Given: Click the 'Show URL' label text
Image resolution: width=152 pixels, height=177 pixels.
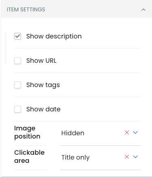Looking at the screenshot, I should tap(41, 60).
